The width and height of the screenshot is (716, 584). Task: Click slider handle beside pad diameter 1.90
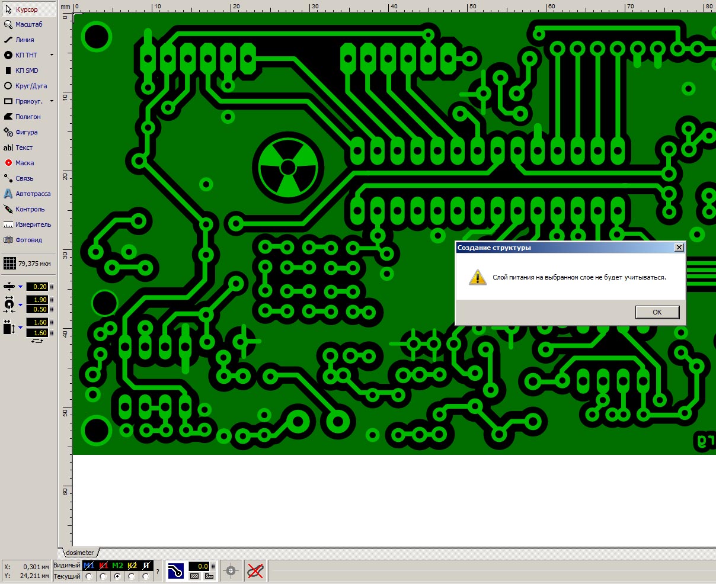tap(52, 300)
